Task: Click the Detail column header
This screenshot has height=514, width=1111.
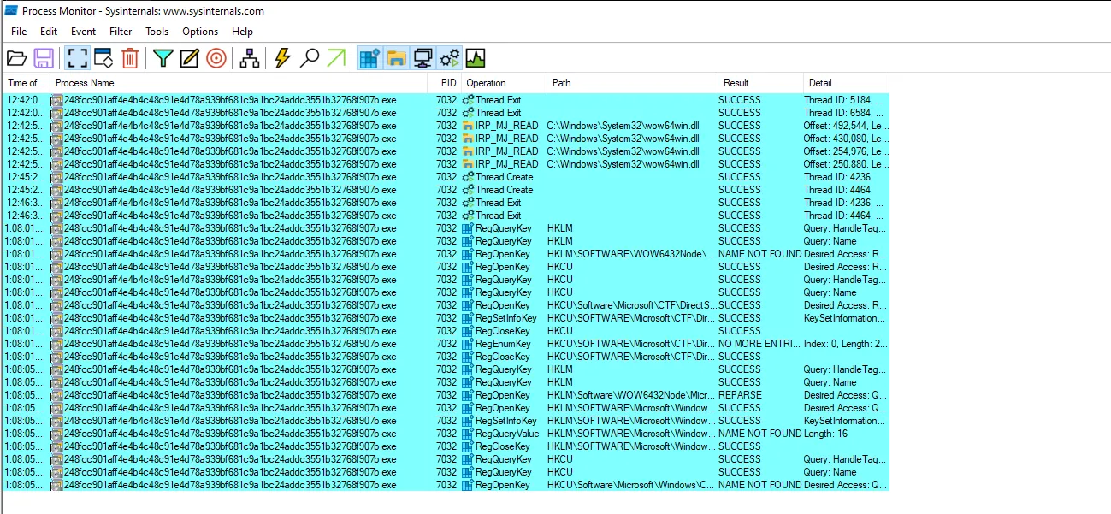Action: pos(847,83)
